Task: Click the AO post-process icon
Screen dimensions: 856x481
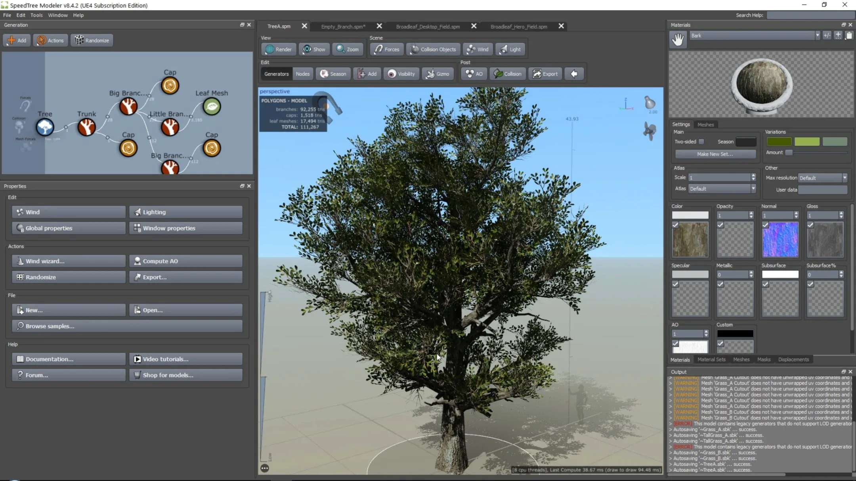Action: tap(475, 73)
